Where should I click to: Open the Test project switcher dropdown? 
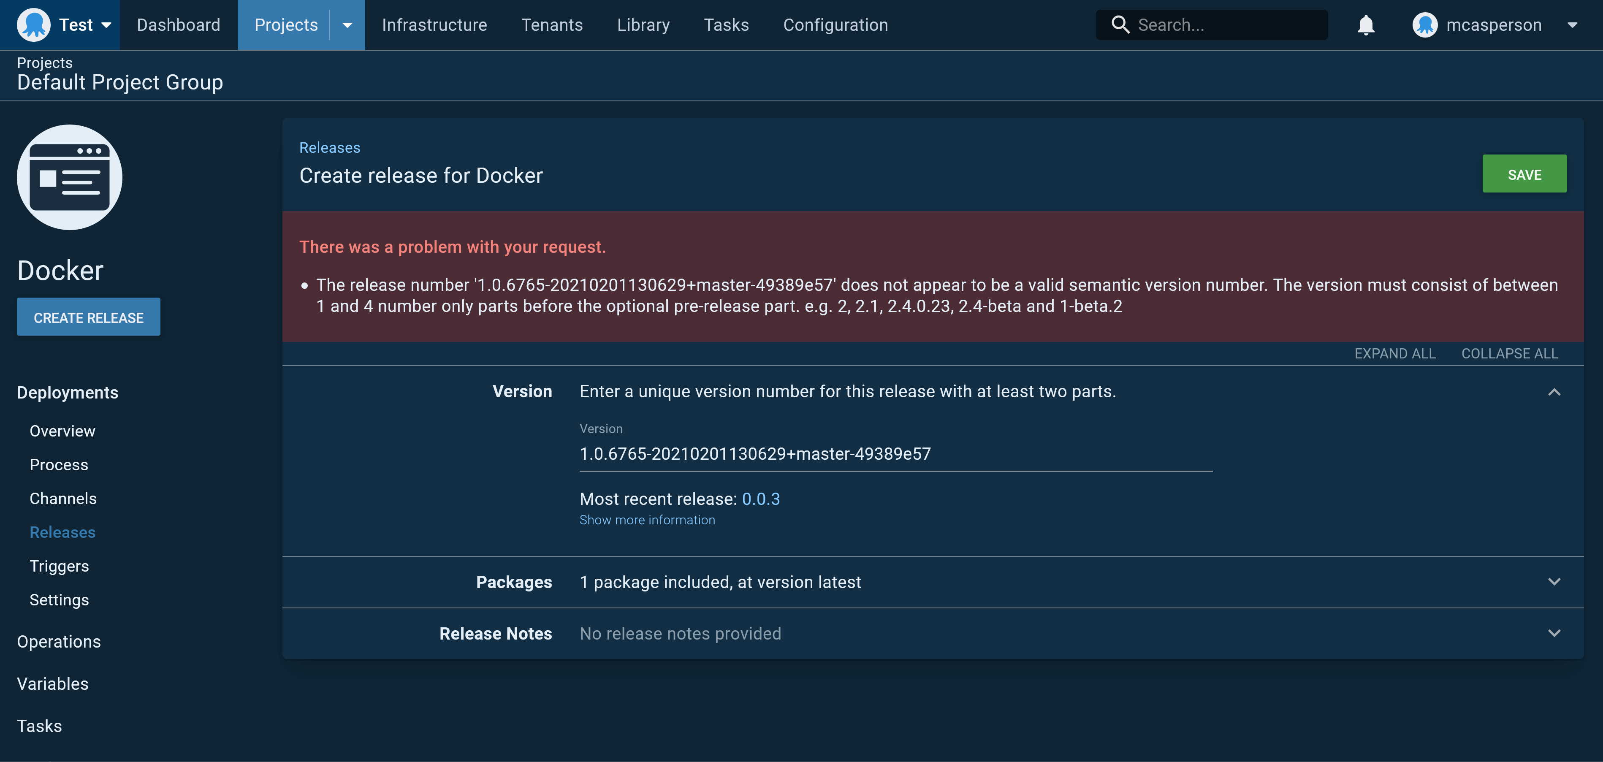tap(106, 25)
